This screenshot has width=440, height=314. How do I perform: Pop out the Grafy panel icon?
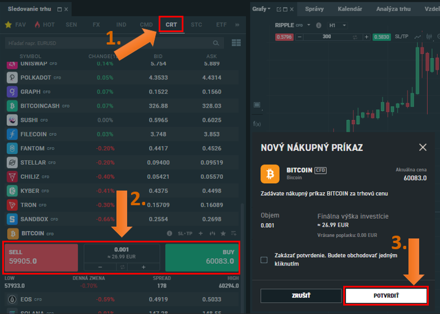(x=279, y=9)
